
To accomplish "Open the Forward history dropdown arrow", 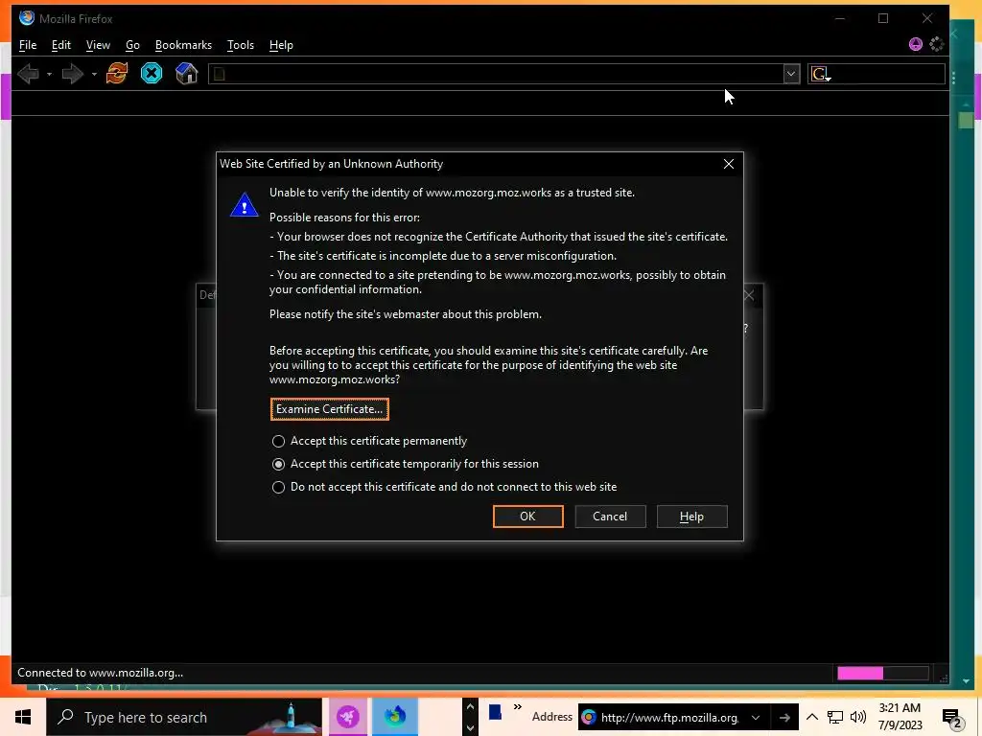I will 94,74.
